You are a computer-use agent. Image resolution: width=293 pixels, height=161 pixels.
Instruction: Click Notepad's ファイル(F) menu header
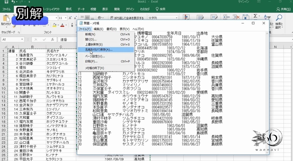(x=84, y=29)
